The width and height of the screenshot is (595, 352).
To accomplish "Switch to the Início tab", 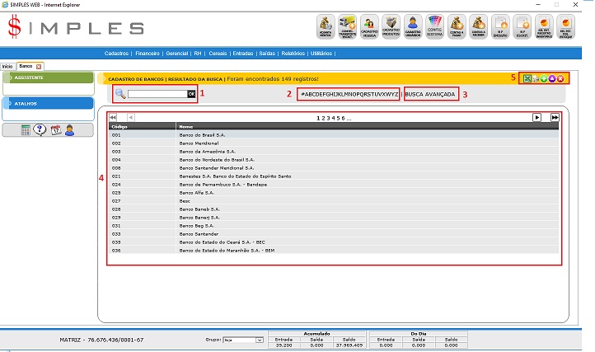I will [x=7, y=66].
